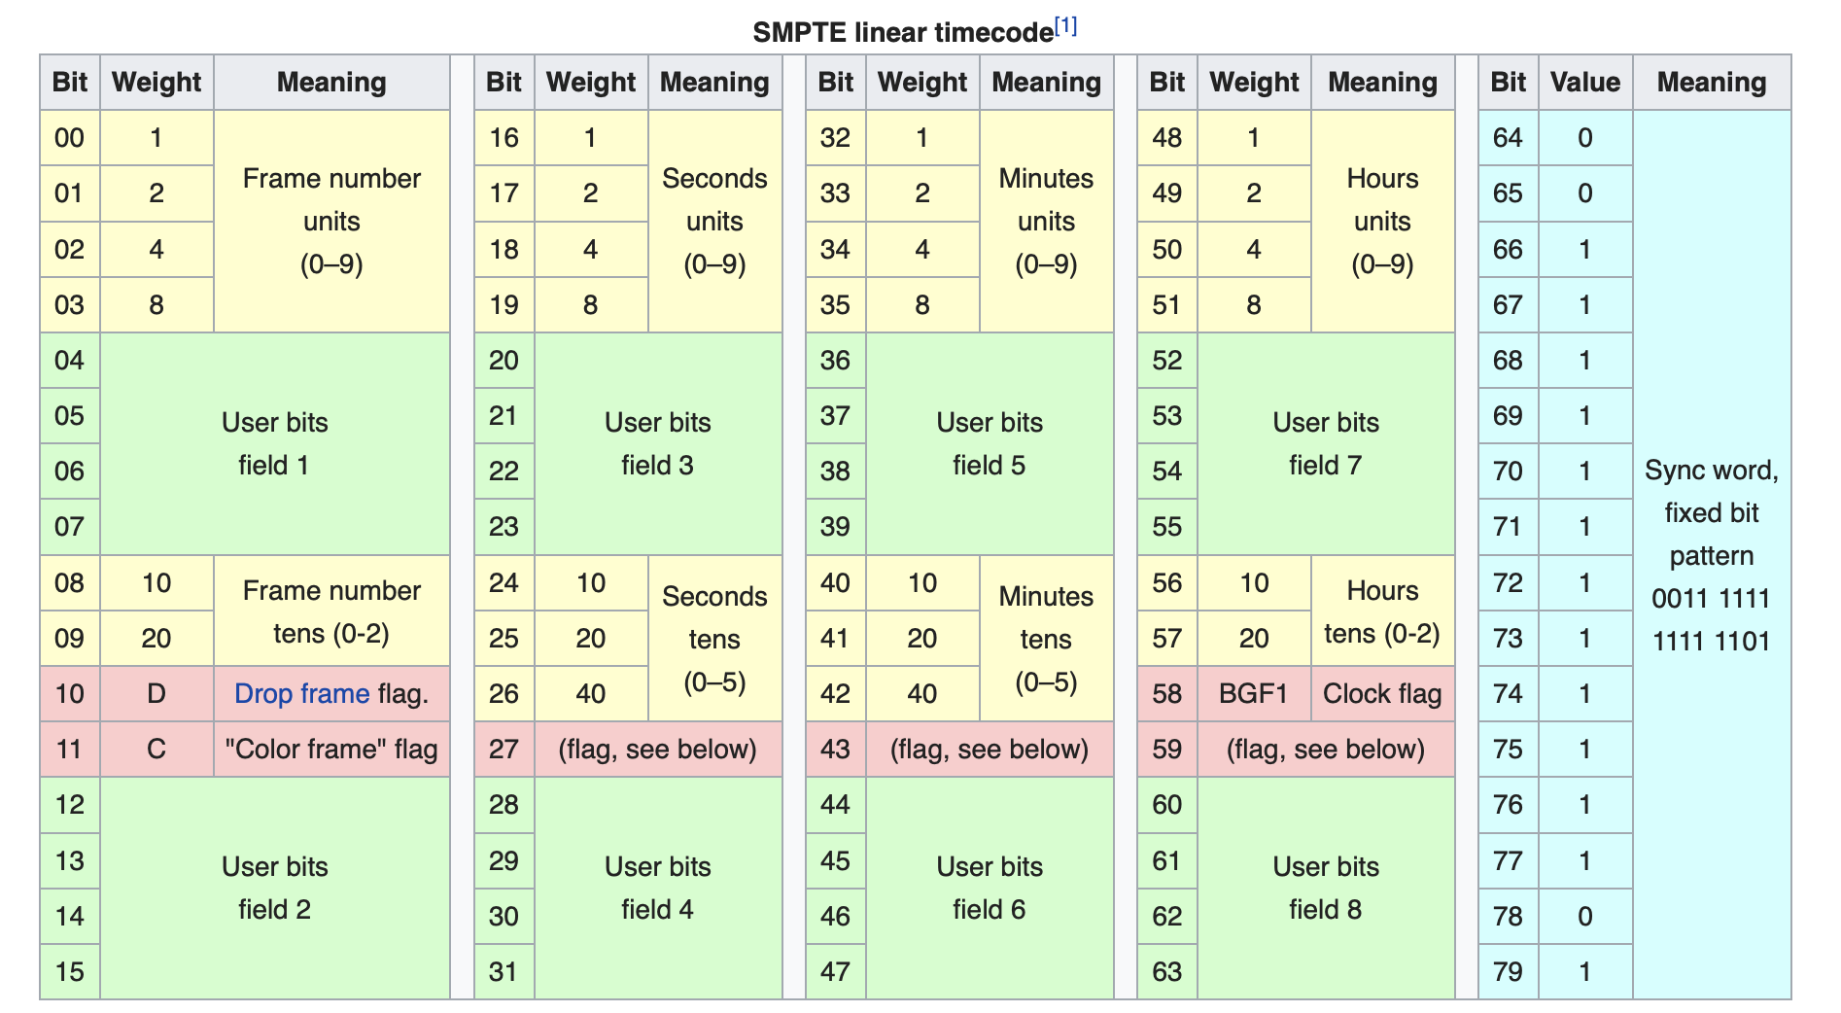The image size is (1841, 1013).
Task: Click the BGF1 weight cell
Action: (1254, 693)
